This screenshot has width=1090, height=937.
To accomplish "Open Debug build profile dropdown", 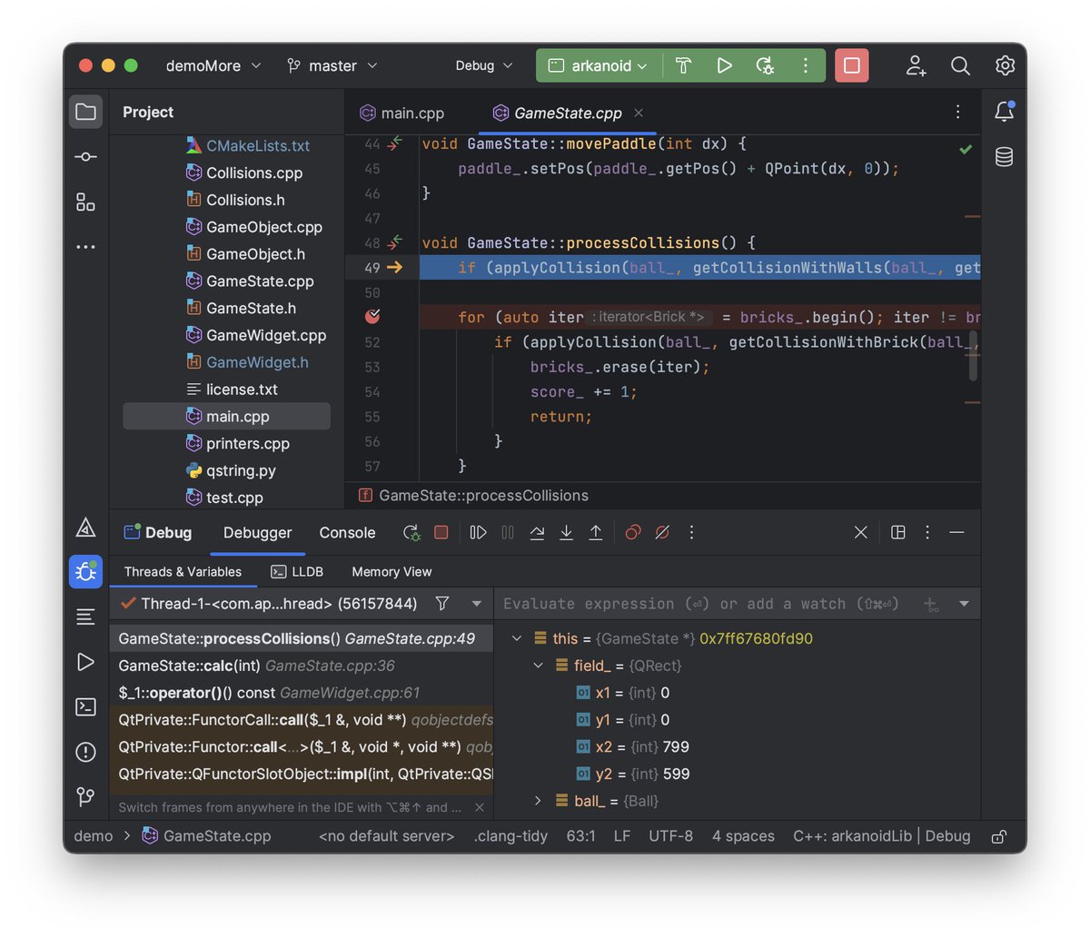I will (x=484, y=65).
